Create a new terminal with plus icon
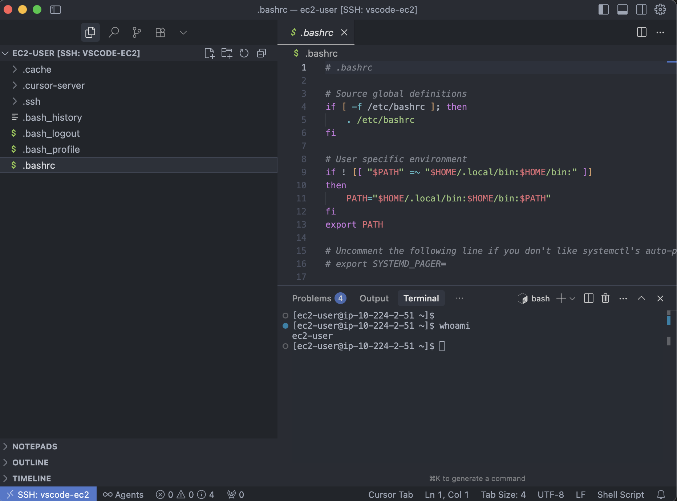Viewport: 677px width, 501px height. 561,298
